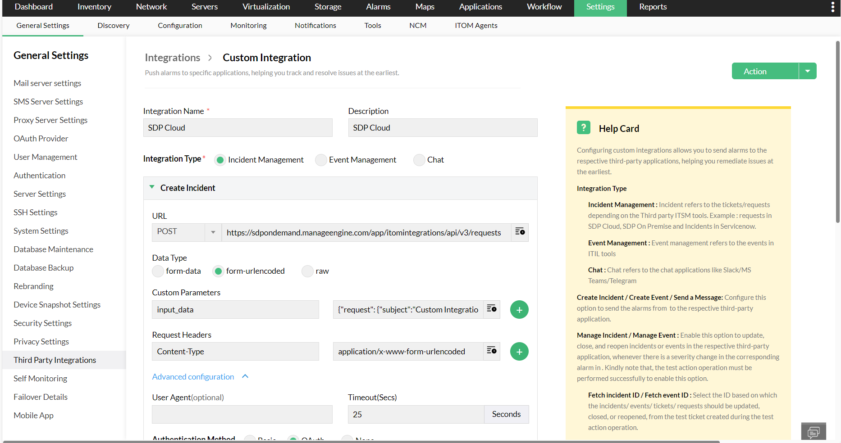This screenshot has width=841, height=443.
Task: Select the Chat integration type
Action: pos(419,160)
